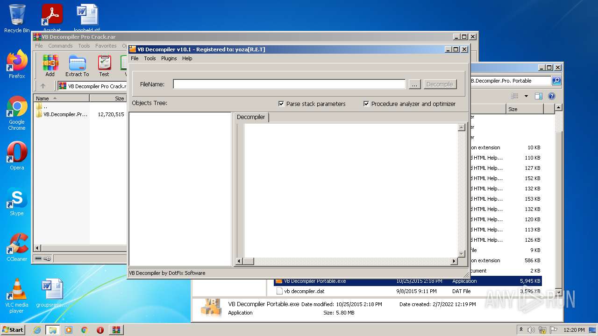Open File menu in VB Decompiler
598x336 pixels.
135,58
